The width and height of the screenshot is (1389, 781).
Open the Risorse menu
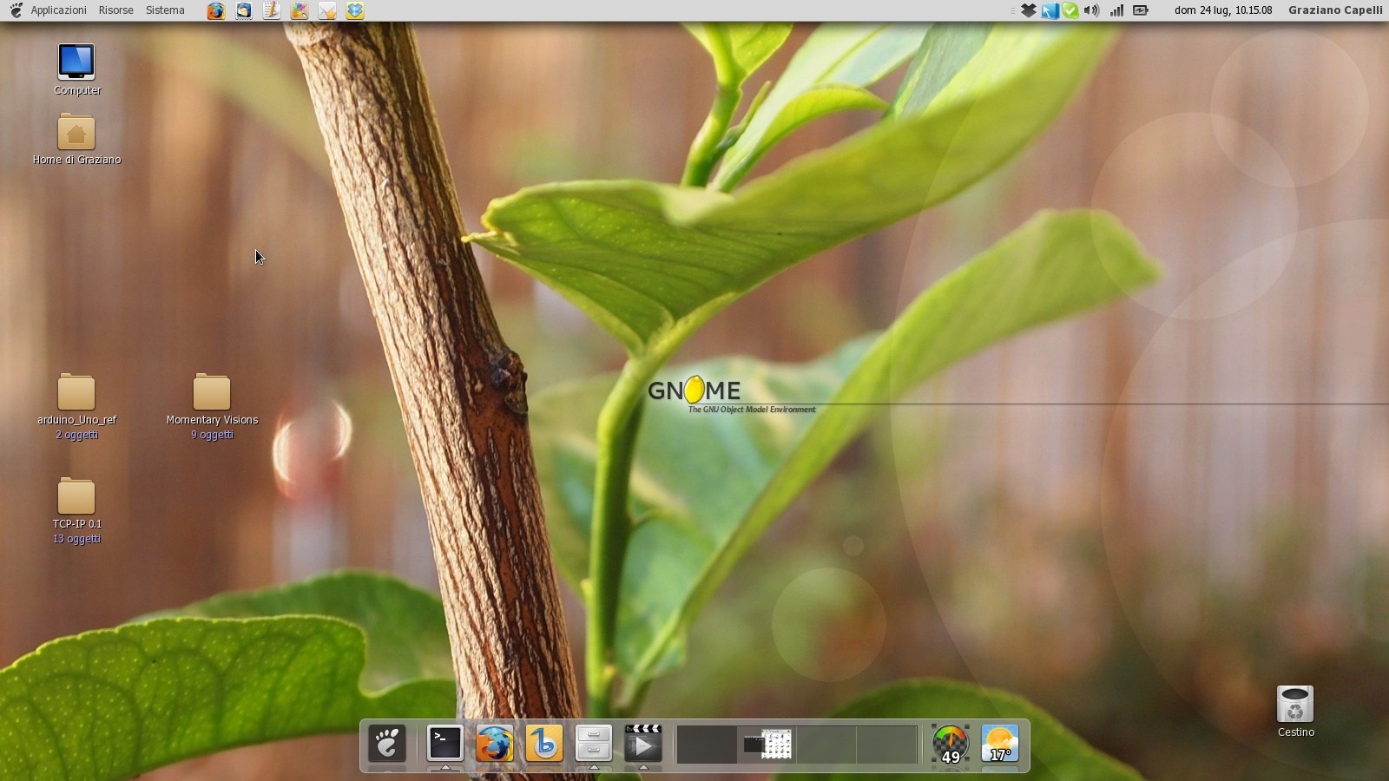115,10
